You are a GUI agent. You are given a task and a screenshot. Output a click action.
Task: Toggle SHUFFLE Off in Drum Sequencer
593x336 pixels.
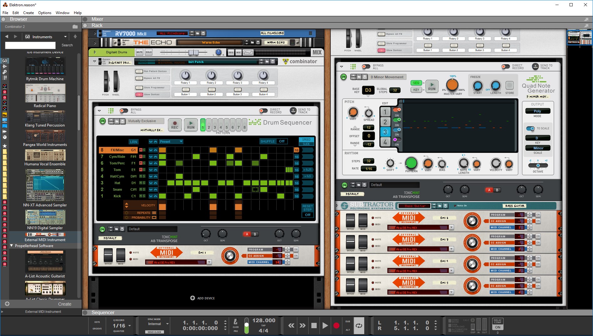pyautogui.click(x=282, y=141)
